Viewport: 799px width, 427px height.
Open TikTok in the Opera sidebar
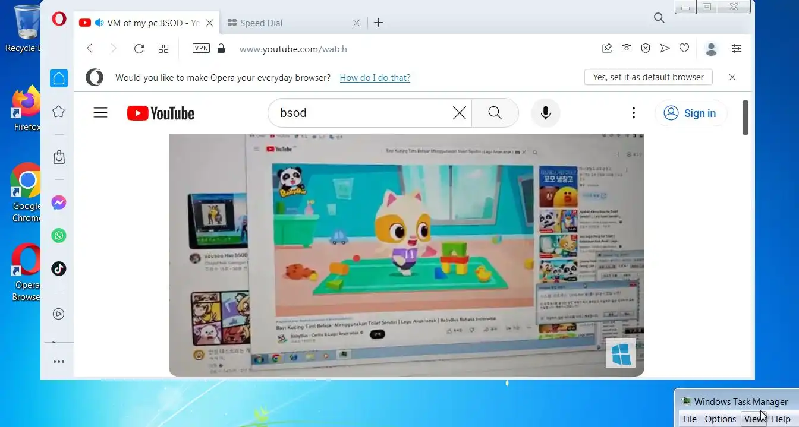click(x=59, y=268)
